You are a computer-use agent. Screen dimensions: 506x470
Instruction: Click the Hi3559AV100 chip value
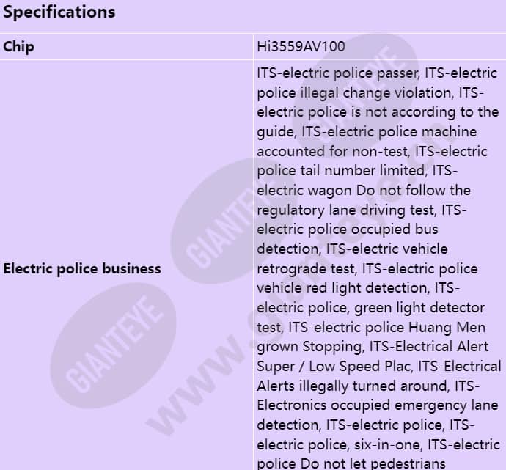pos(301,46)
